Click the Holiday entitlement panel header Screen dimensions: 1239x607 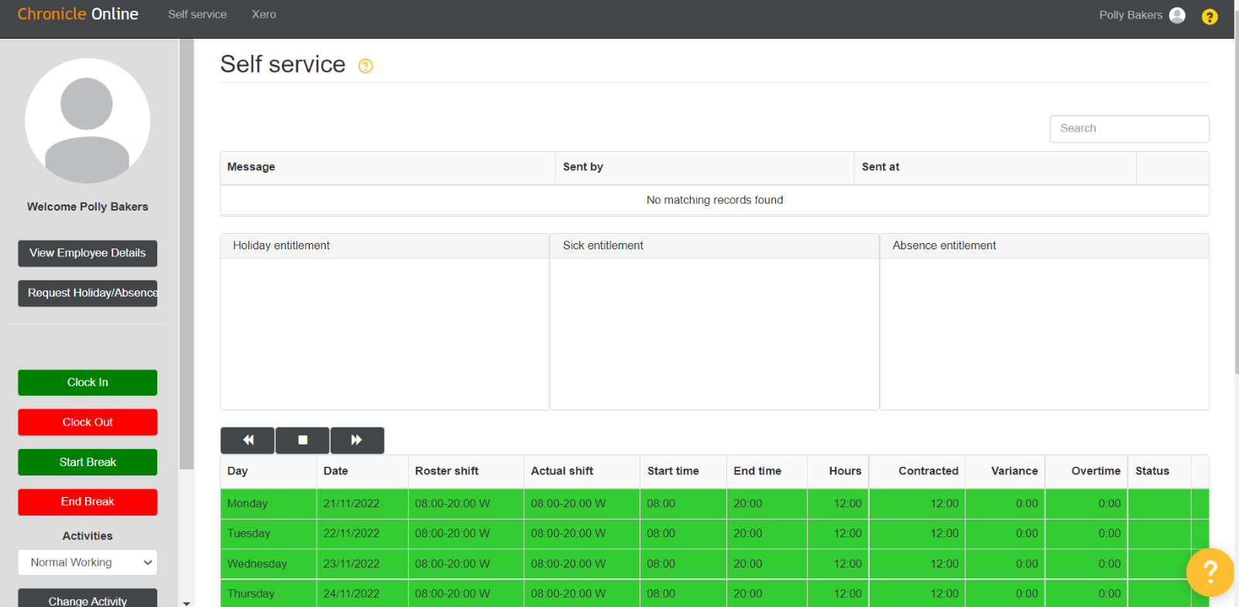point(385,245)
